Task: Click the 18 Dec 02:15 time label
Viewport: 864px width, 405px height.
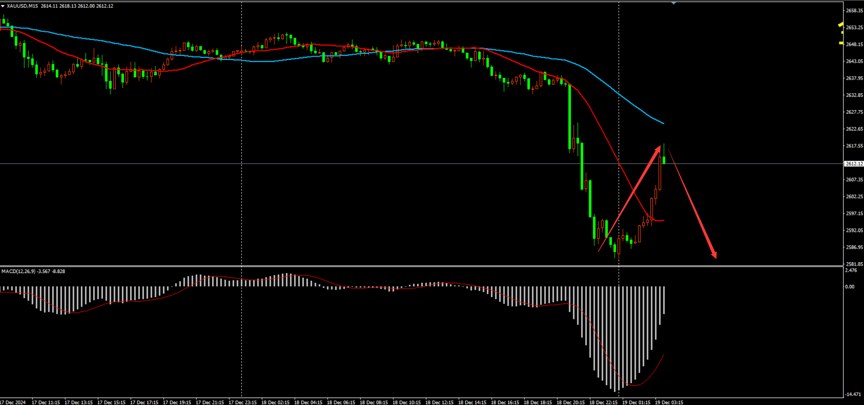Action: tap(275, 403)
